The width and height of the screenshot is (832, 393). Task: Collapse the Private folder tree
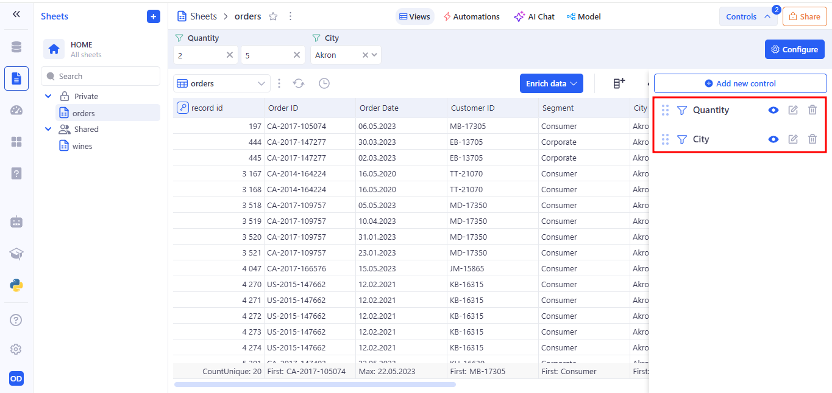click(x=49, y=96)
